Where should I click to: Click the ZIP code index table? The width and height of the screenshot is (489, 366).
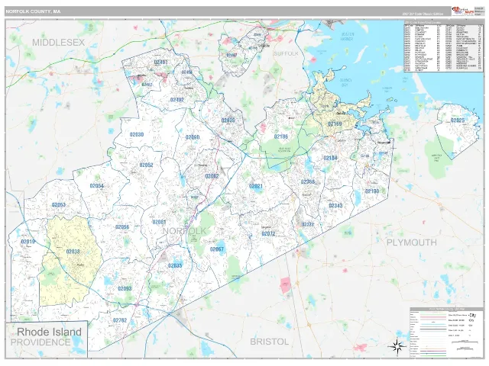(x=443, y=47)
